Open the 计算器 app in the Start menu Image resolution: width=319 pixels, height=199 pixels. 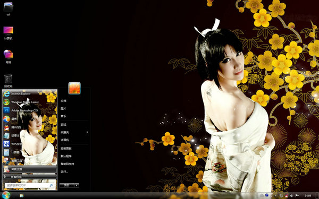click(12, 152)
